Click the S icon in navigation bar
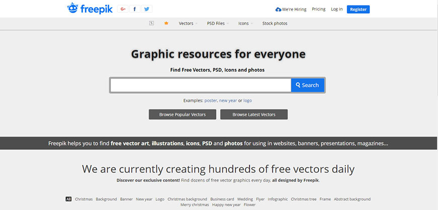Image resolution: width=438 pixels, height=210 pixels. 152,23
